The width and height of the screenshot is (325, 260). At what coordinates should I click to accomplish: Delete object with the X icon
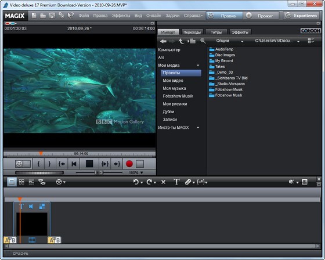point(163,182)
